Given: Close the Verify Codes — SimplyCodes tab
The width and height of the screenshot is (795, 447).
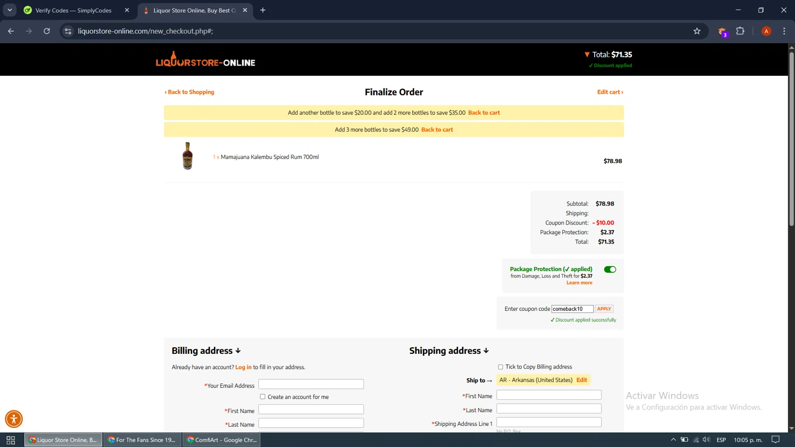Looking at the screenshot, I should tap(127, 10).
